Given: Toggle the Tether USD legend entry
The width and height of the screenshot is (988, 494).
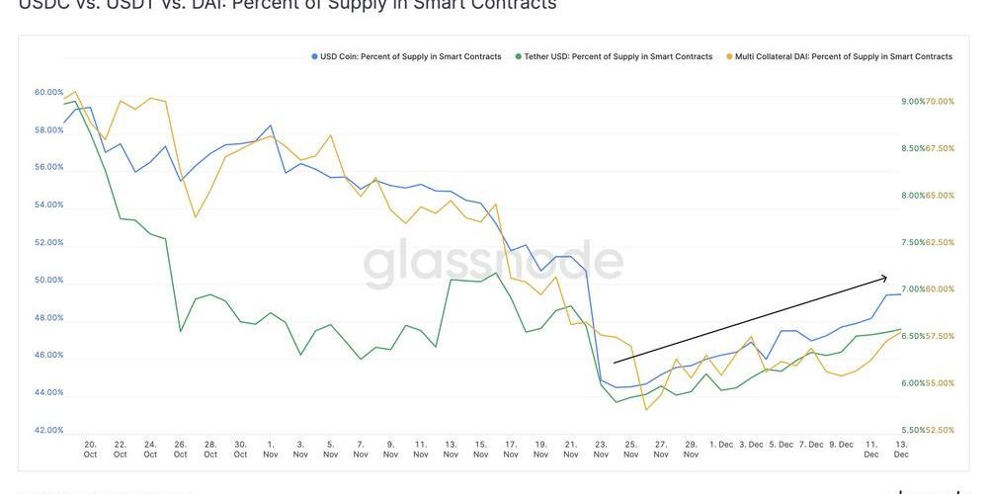Looking at the screenshot, I should (x=614, y=56).
